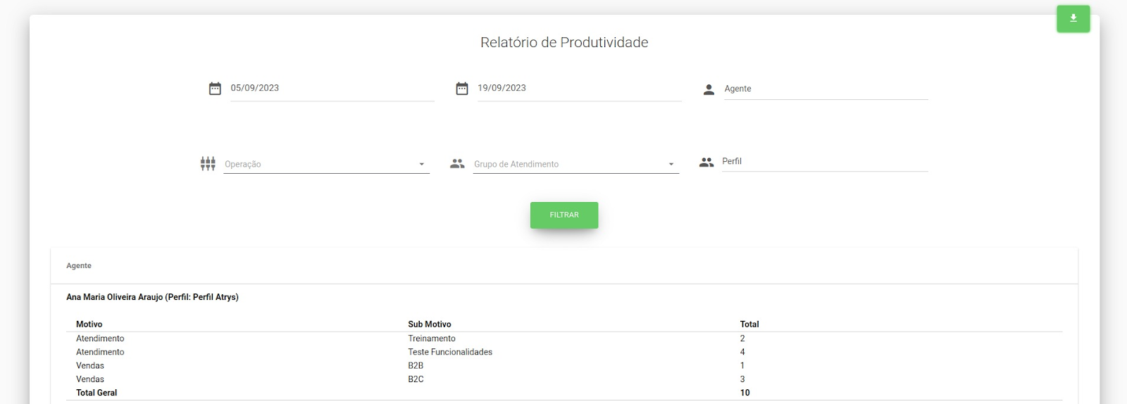Viewport: 1127px width, 404px height.
Task: Click the people icon next to Perfil
Action: (x=706, y=162)
